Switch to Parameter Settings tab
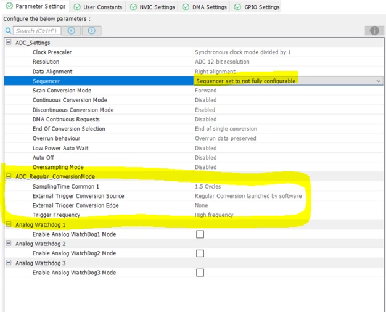The width and height of the screenshot is (386, 312). click(x=36, y=6)
